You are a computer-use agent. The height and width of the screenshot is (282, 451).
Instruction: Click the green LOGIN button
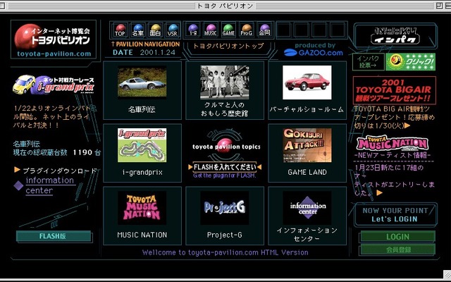click(397, 237)
